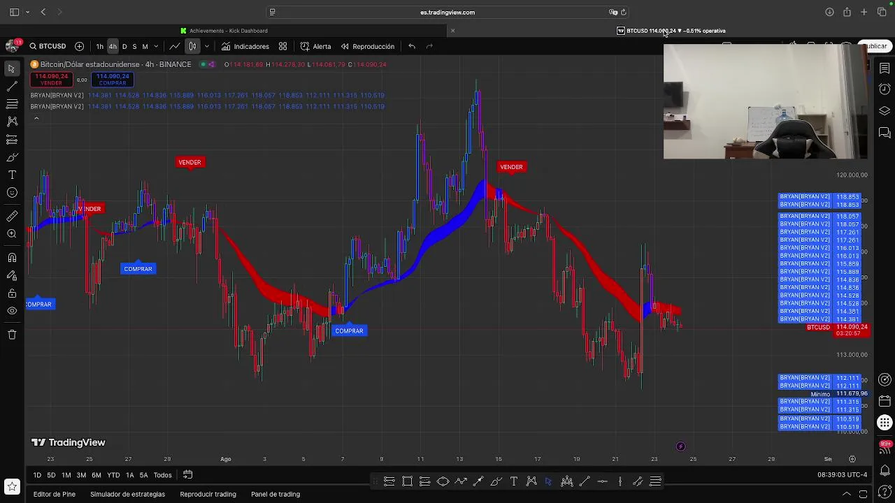Reload the Safari page
The image size is (895, 503).
624,12
